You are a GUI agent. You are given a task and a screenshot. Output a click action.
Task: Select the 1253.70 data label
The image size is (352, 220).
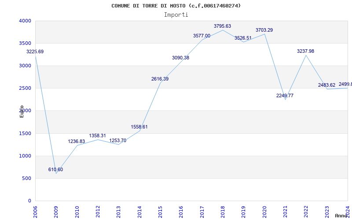(x=118, y=141)
